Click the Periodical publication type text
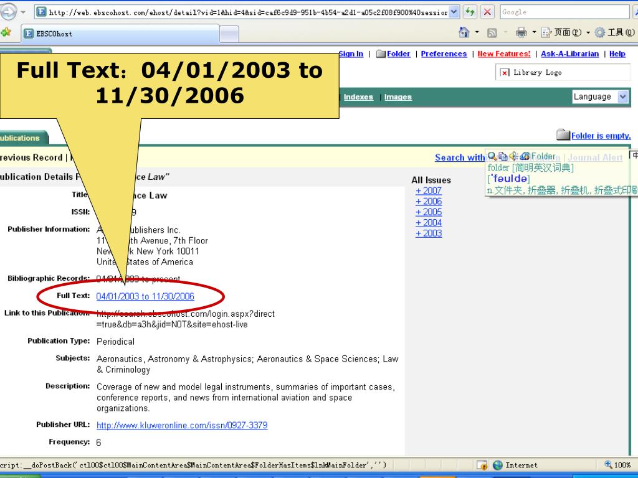This screenshot has width=638, height=478. pyautogui.click(x=115, y=342)
